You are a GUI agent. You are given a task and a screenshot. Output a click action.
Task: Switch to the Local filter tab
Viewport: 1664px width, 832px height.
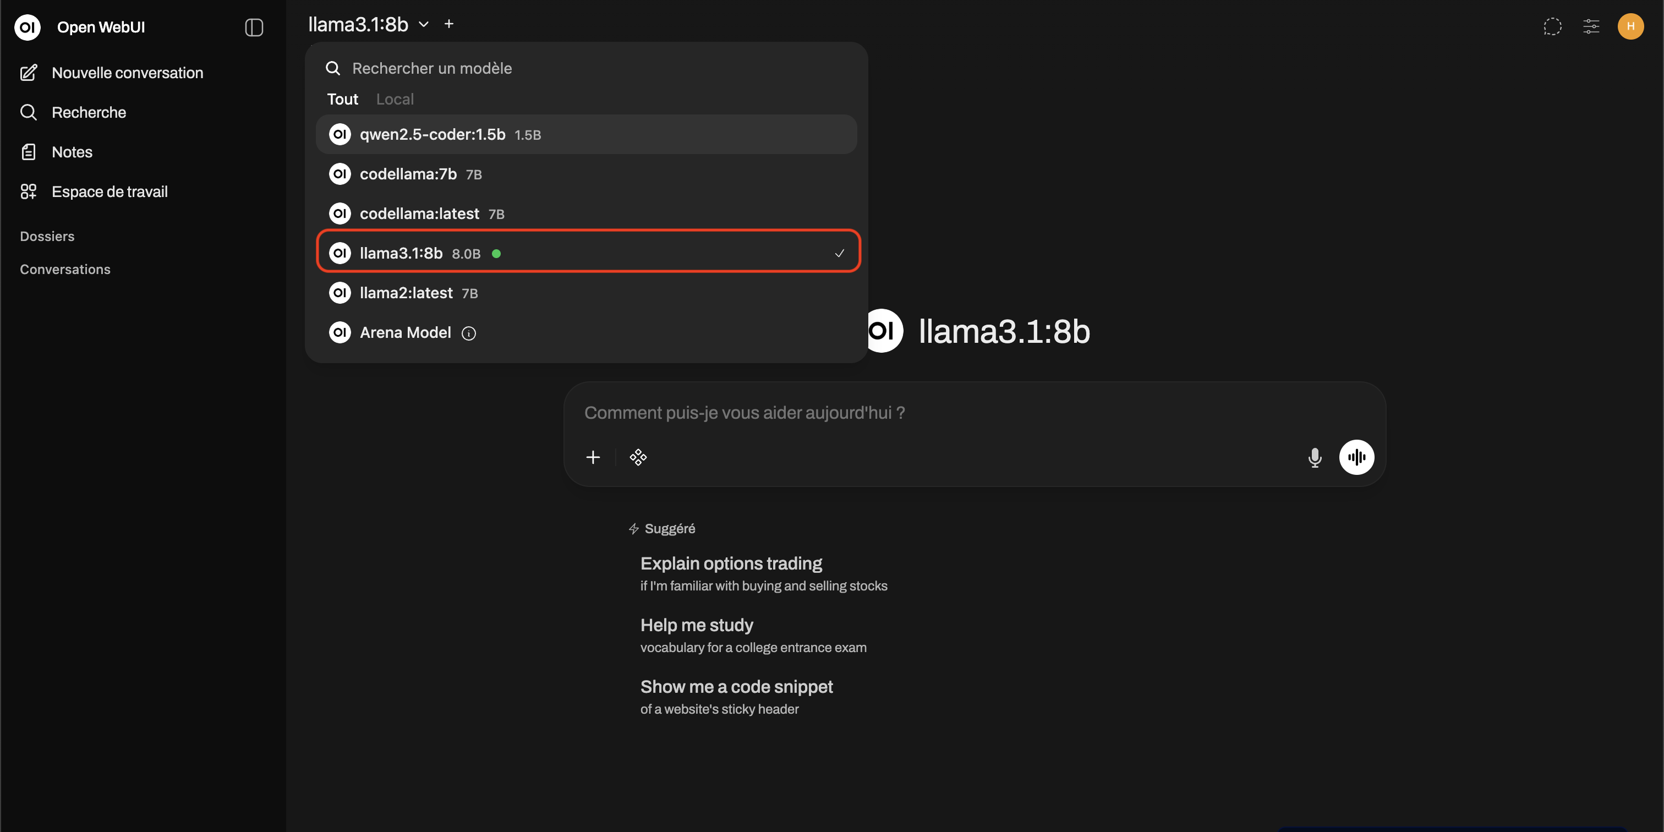click(395, 99)
